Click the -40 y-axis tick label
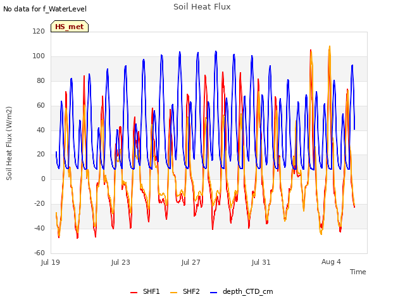405x304 pixels. pyautogui.click(x=39, y=228)
